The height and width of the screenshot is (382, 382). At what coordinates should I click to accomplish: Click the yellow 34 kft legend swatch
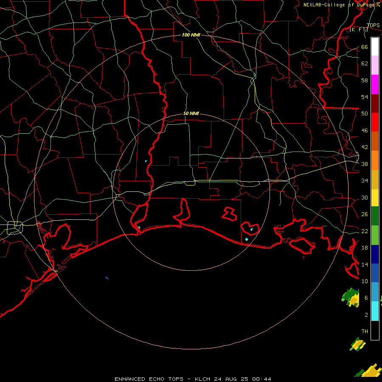[375, 198]
